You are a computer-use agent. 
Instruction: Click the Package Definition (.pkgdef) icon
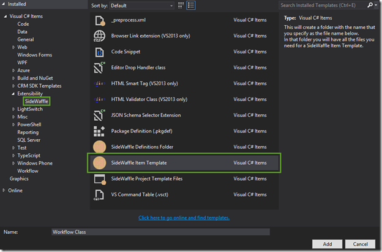click(99, 131)
